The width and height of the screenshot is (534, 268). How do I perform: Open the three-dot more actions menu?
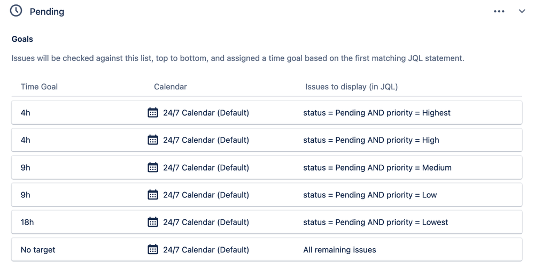(499, 11)
